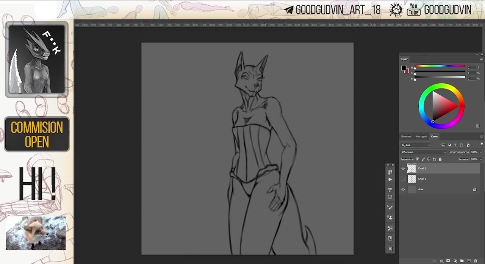485x264 pixels.
Task: Add a layer mask from the bottom bar
Action: (x=448, y=261)
